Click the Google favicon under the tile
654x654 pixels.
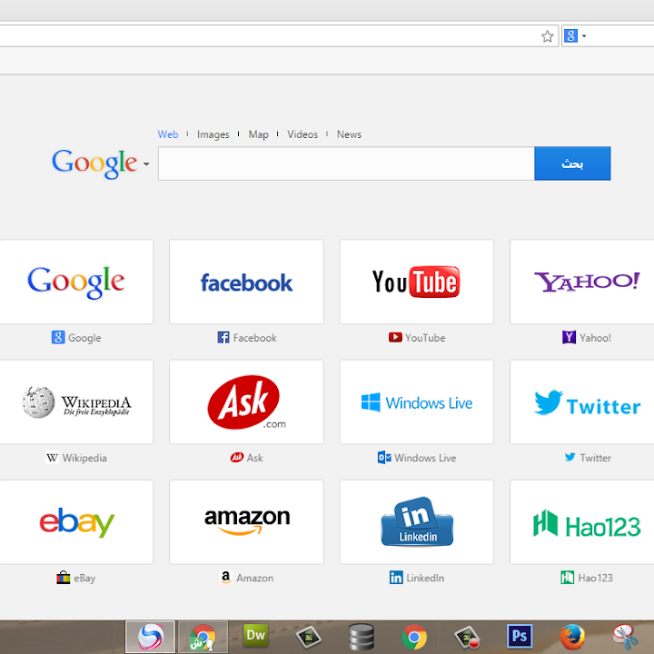tap(58, 337)
